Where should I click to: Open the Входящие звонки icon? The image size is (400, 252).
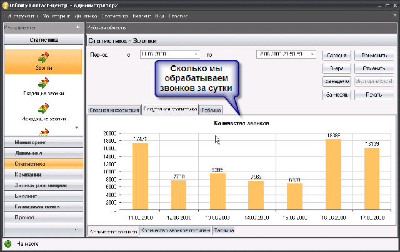[x=43, y=87]
